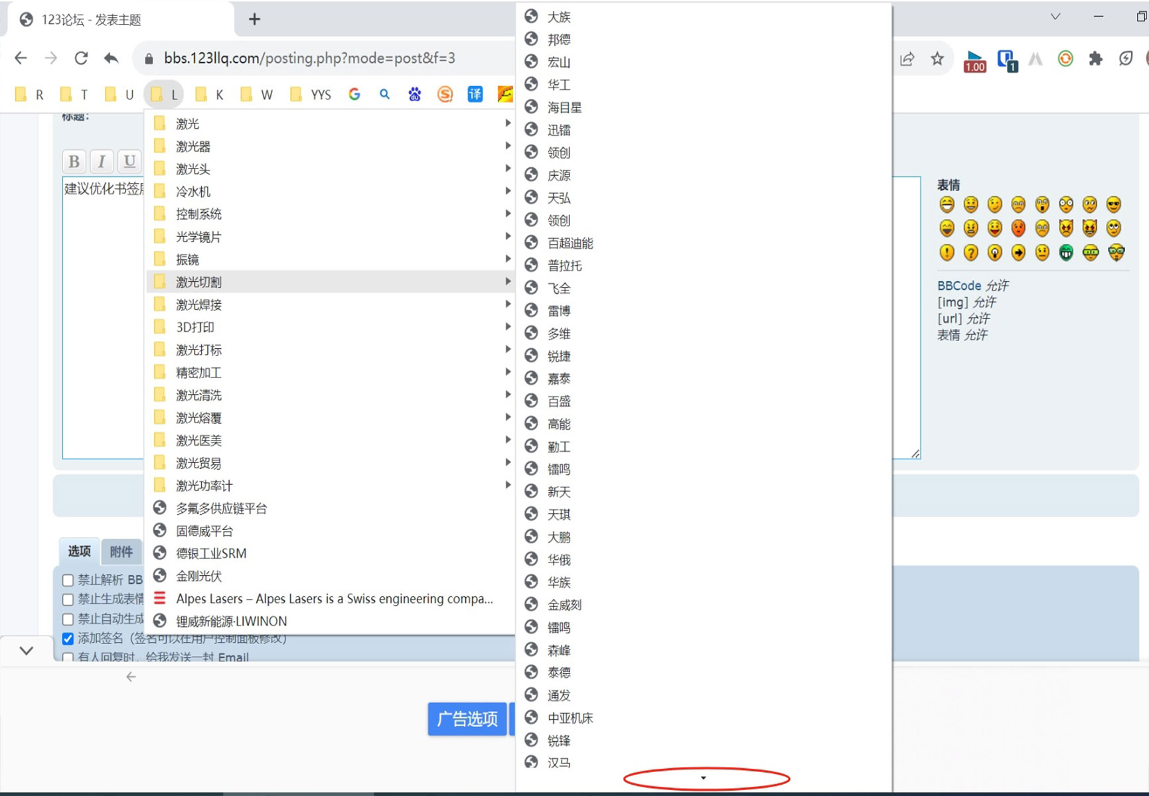Click the Bold B formatting button
This screenshot has height=796, width=1149.
pos(74,161)
